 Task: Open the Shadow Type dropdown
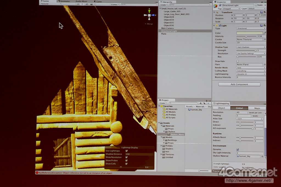pyautogui.click(x=251, y=47)
